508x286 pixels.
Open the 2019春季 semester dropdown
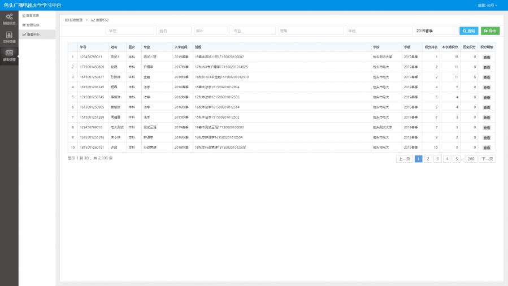point(436,31)
